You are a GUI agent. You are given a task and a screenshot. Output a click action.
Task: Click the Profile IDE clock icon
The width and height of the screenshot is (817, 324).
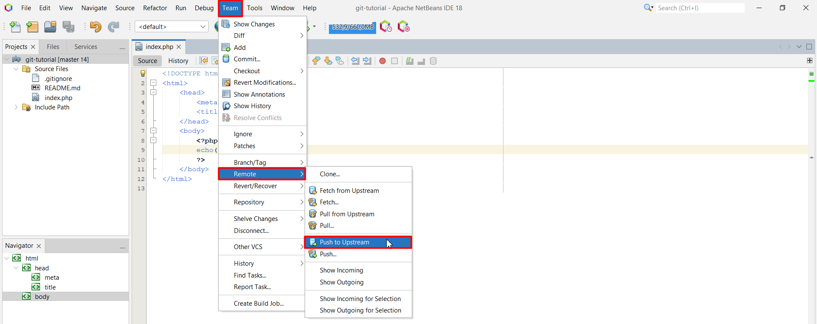(x=386, y=27)
